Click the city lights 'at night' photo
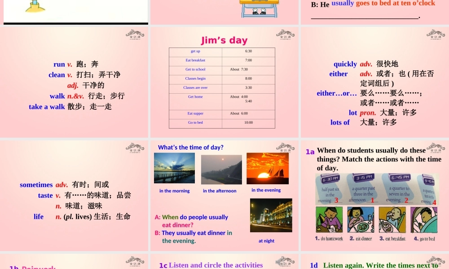This screenshot has width=449, height=269. (x=271, y=215)
